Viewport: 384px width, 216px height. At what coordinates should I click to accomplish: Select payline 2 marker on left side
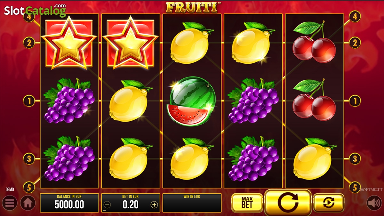click(29, 43)
